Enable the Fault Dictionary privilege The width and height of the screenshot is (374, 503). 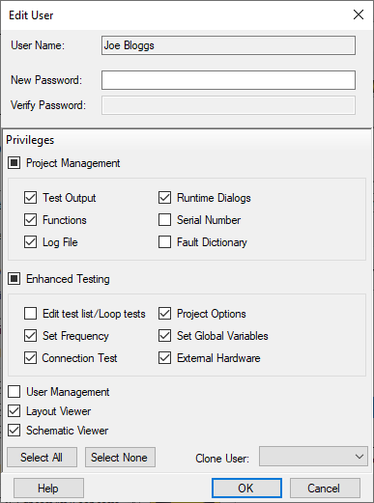click(x=164, y=242)
